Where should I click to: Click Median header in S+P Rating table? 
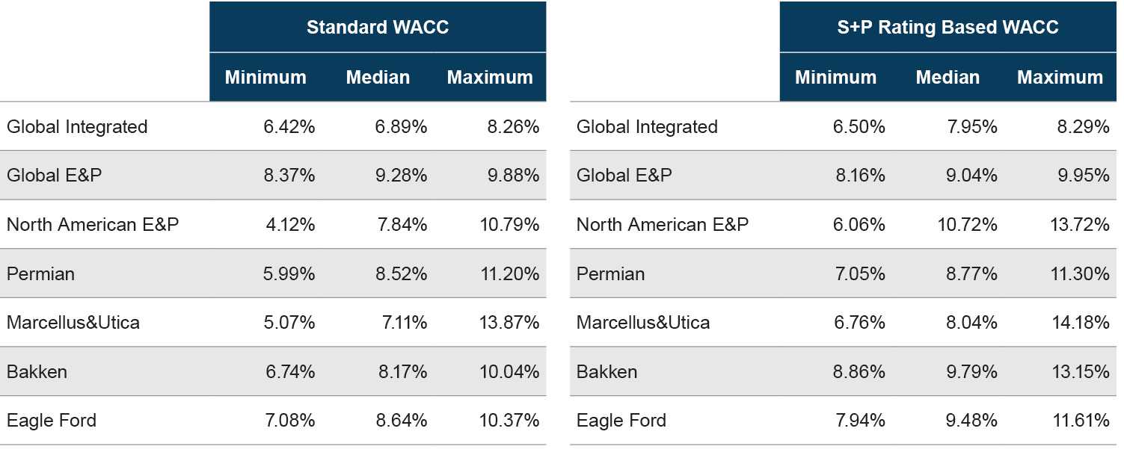click(948, 78)
